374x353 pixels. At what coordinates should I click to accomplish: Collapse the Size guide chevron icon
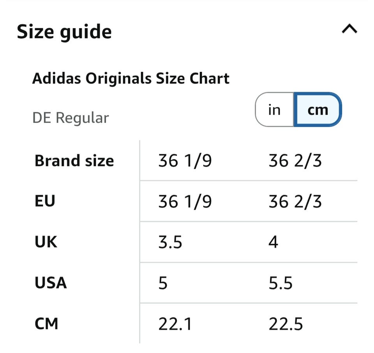tap(349, 28)
